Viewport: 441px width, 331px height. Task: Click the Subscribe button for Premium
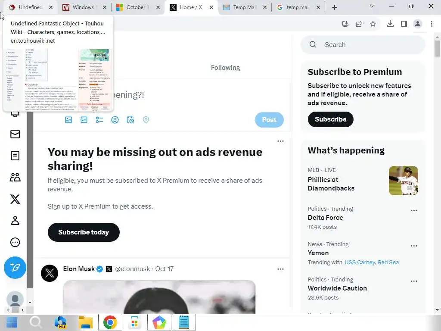[330, 119]
